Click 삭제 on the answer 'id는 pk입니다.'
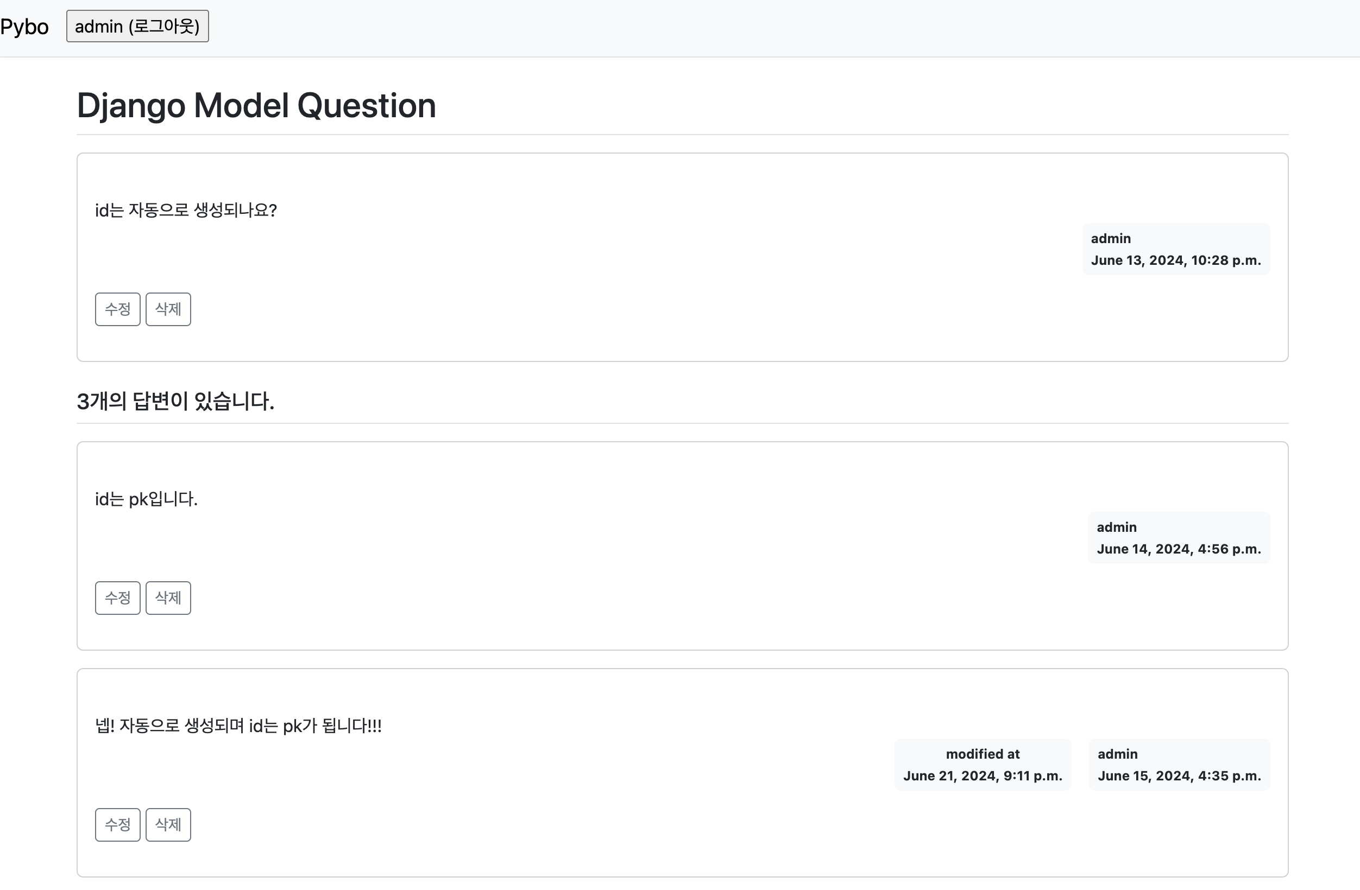The height and width of the screenshot is (890, 1360). point(168,597)
